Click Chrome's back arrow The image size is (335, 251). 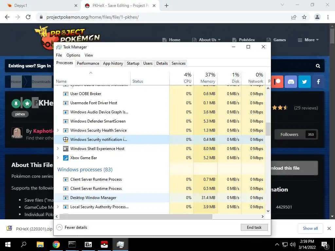coord(7,17)
